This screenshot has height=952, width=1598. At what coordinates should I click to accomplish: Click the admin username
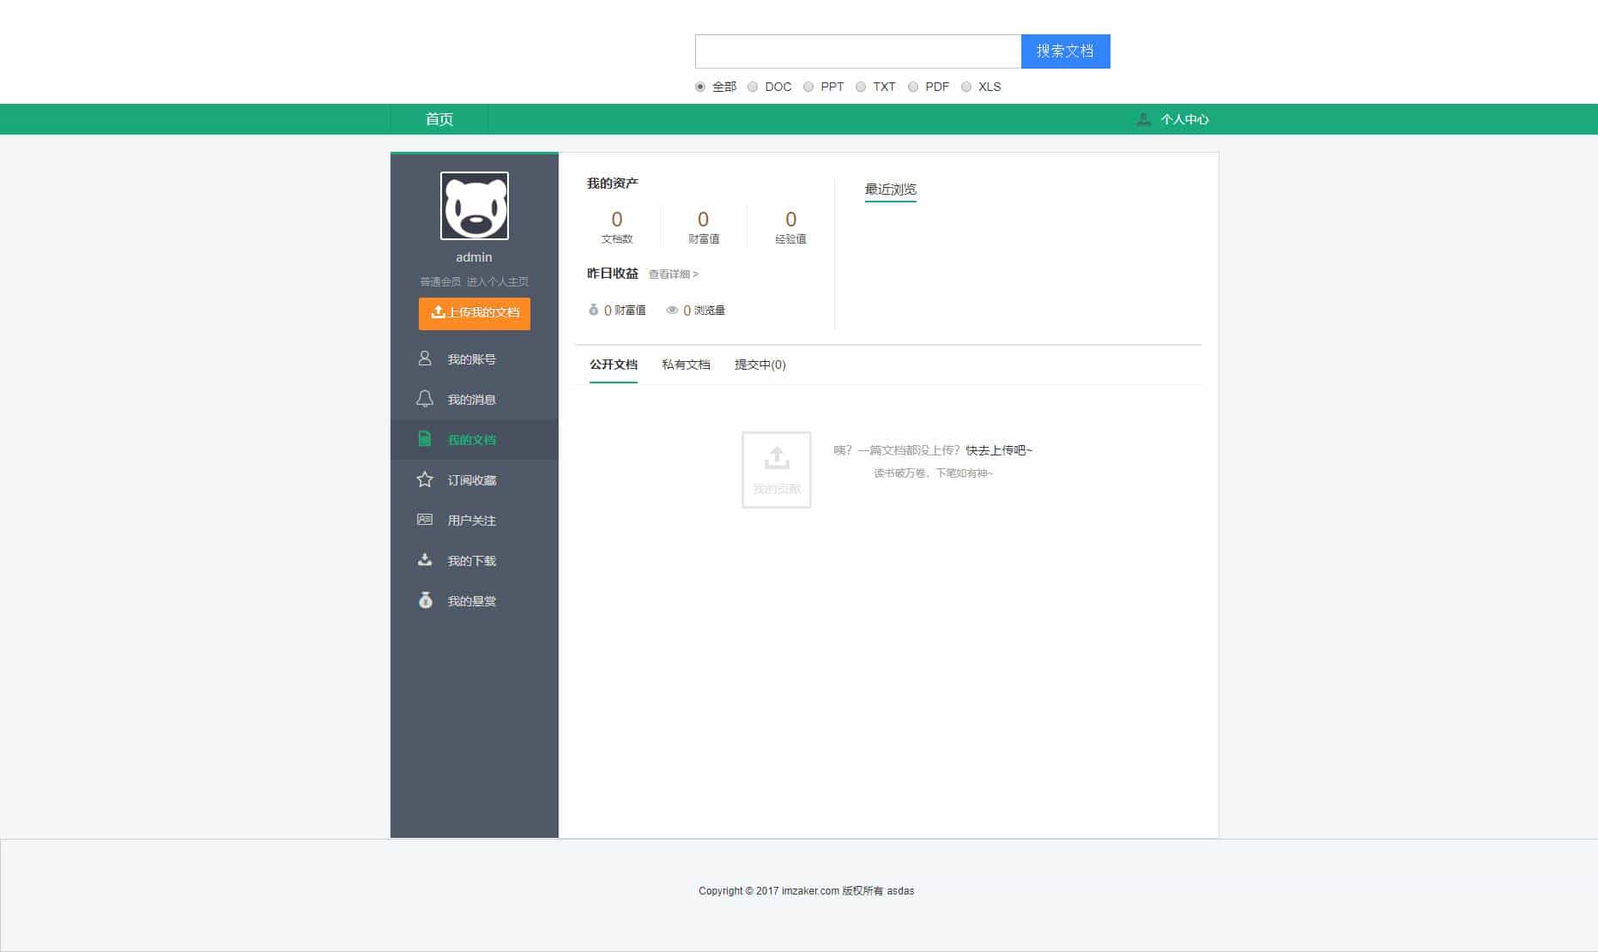point(474,257)
